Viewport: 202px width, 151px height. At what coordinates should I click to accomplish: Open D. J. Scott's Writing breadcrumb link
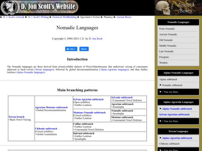pos(39,17)
